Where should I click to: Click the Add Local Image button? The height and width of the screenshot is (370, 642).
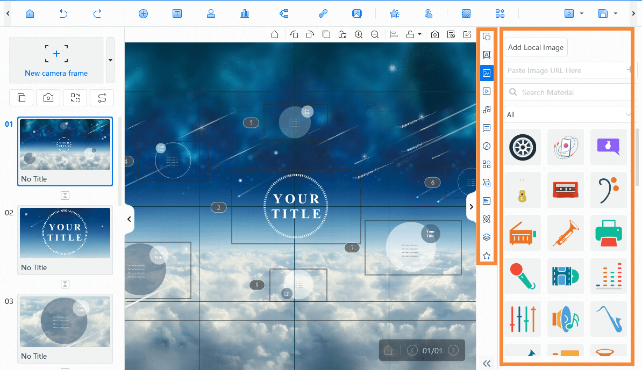tap(535, 47)
